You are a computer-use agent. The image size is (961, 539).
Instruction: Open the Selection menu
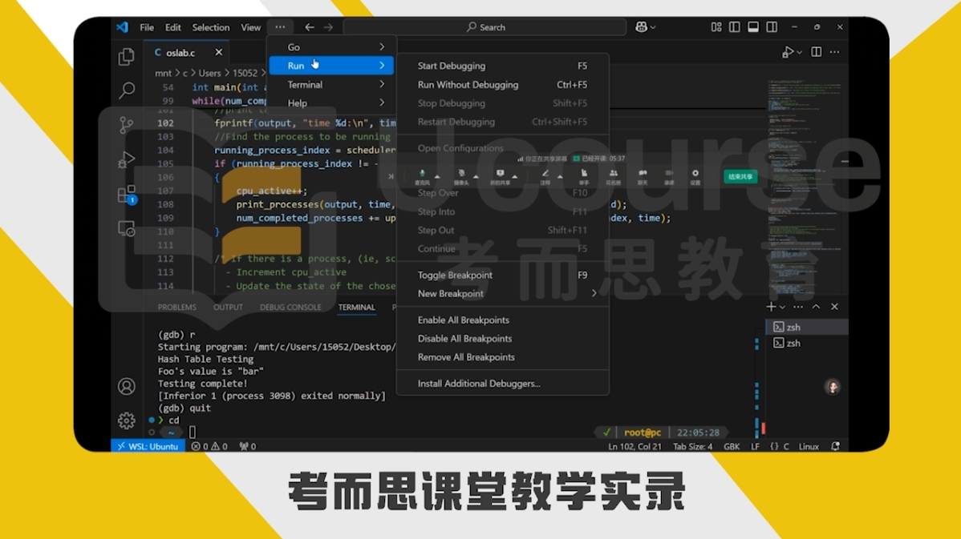click(x=211, y=27)
